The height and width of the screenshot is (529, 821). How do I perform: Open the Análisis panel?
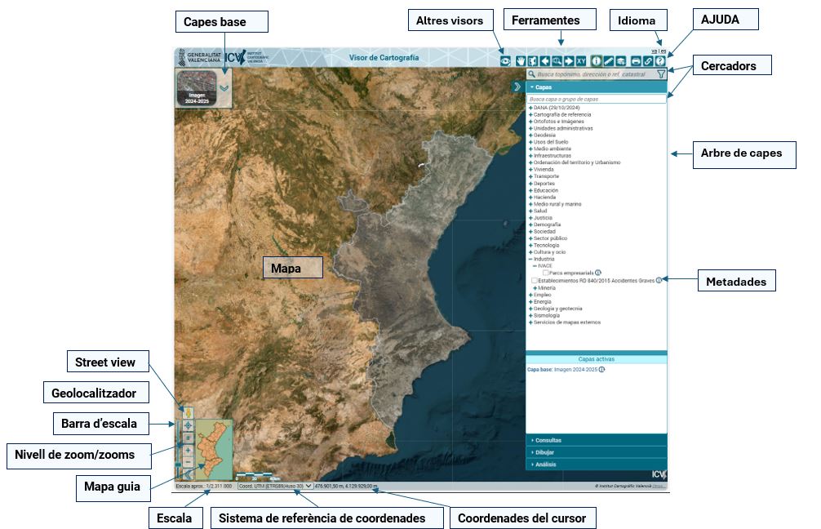(x=544, y=464)
